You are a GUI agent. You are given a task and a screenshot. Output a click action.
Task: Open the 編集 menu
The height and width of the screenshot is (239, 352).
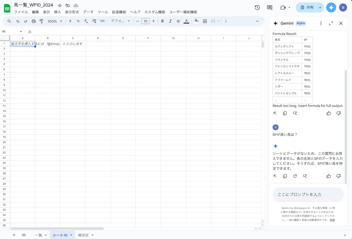coord(35,12)
